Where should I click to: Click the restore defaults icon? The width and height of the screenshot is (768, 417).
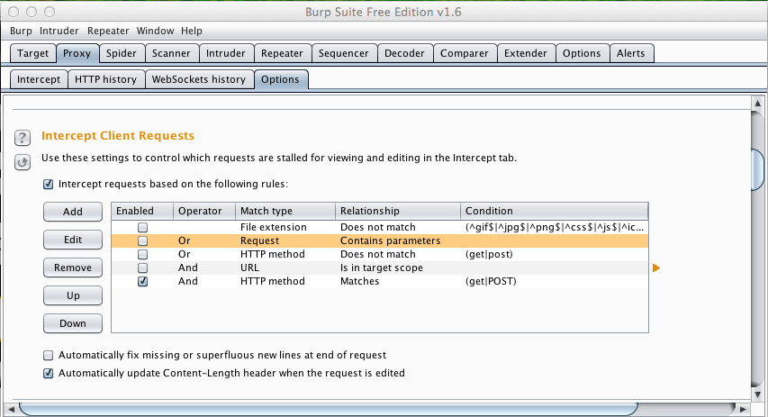(23, 162)
